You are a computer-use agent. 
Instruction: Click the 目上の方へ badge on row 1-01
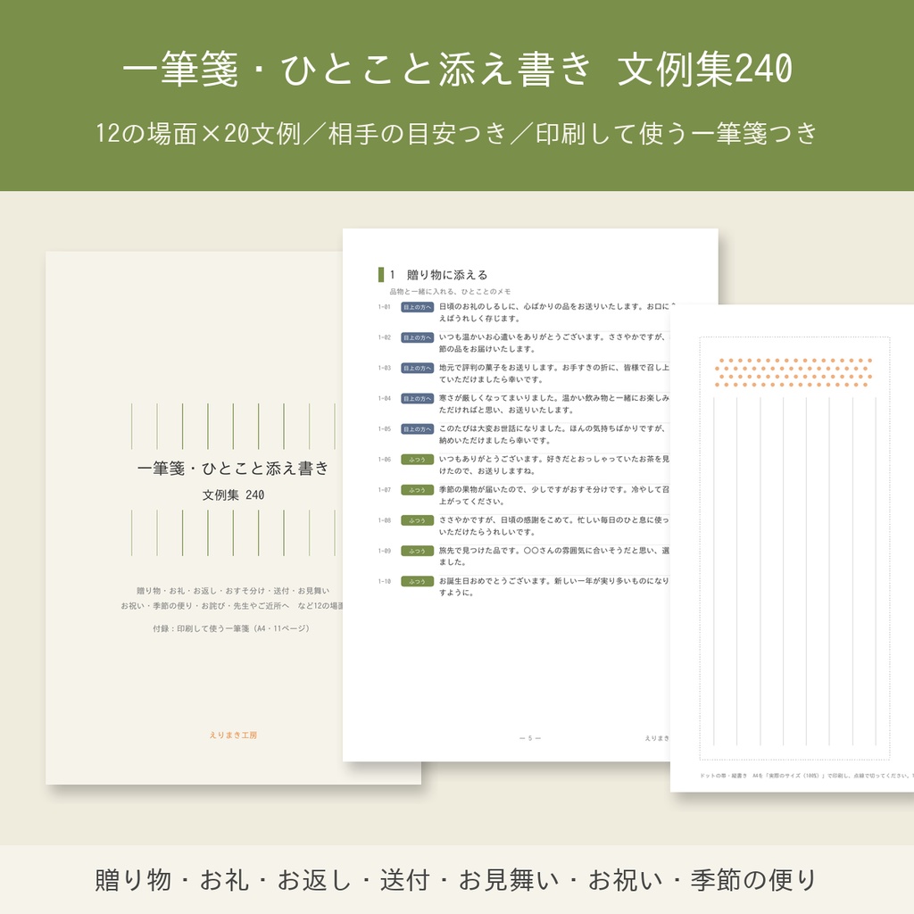[x=418, y=307]
